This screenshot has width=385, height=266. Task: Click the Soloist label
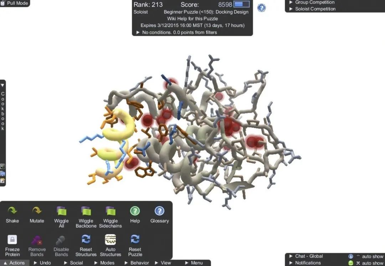pos(141,12)
